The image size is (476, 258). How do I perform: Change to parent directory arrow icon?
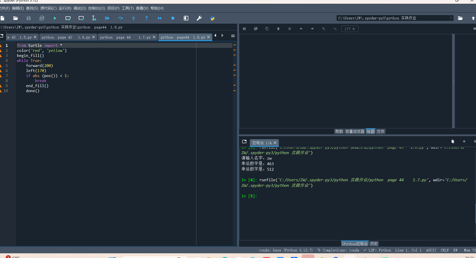pos(473,18)
